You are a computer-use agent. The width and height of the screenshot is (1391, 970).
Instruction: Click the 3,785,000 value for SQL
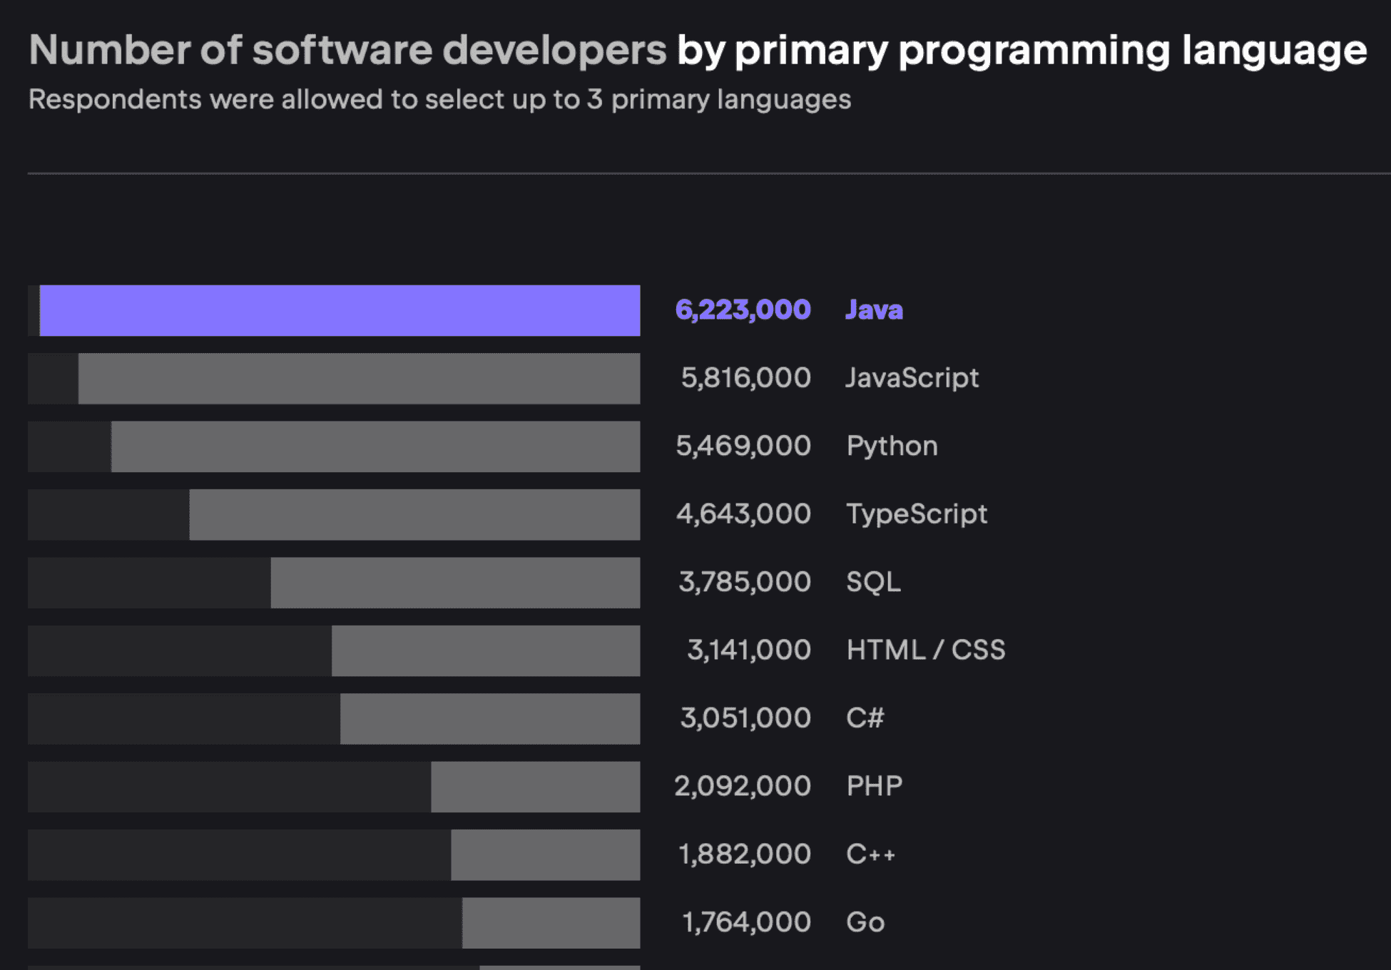coord(745,582)
